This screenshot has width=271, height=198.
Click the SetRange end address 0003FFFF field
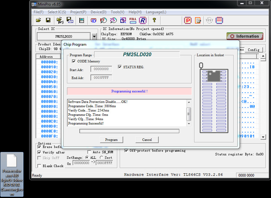click(105, 163)
